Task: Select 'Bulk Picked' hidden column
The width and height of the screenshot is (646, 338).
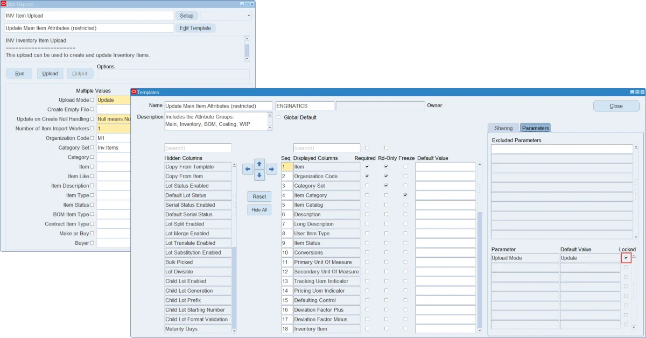Action: pos(198,262)
